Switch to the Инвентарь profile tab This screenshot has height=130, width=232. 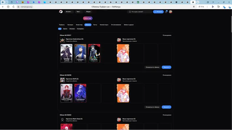(79, 25)
